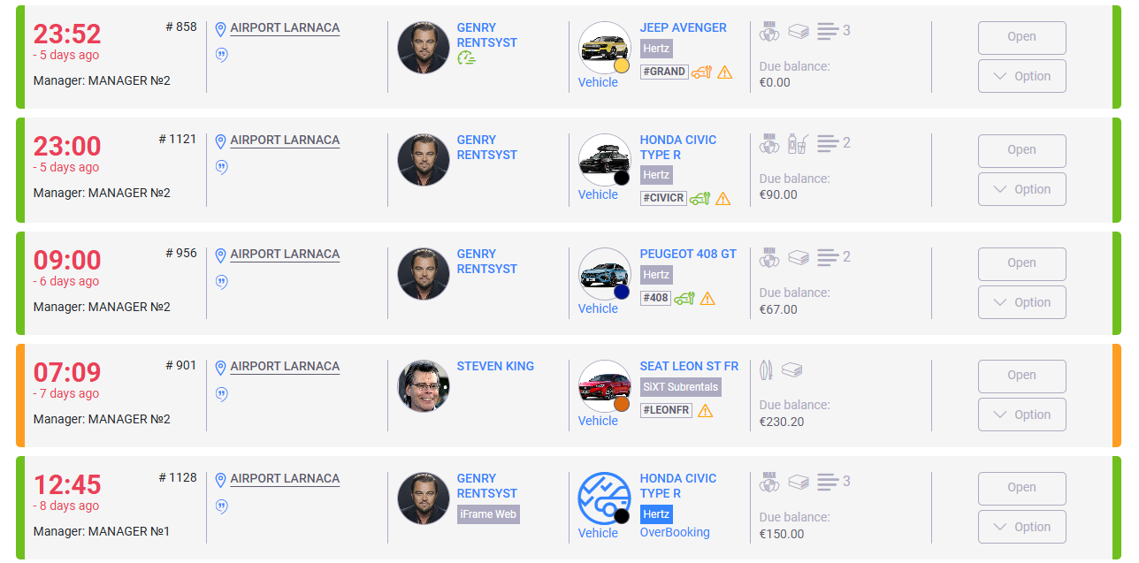Click the location pin icon in booking #956

[x=220, y=255]
